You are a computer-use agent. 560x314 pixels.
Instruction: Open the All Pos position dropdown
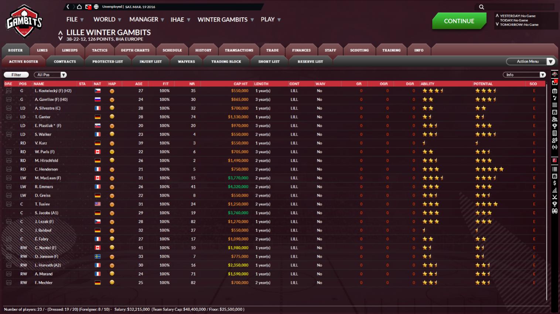point(50,75)
